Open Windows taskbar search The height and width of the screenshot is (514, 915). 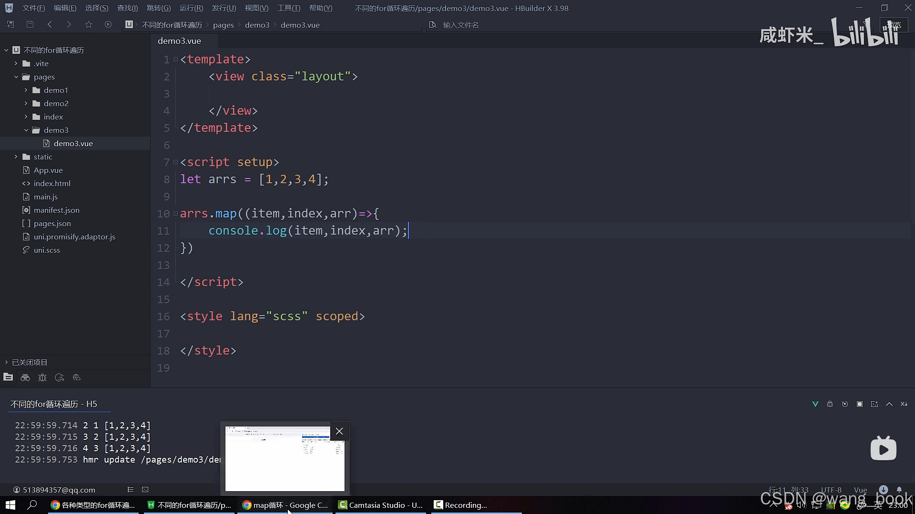coord(32,505)
